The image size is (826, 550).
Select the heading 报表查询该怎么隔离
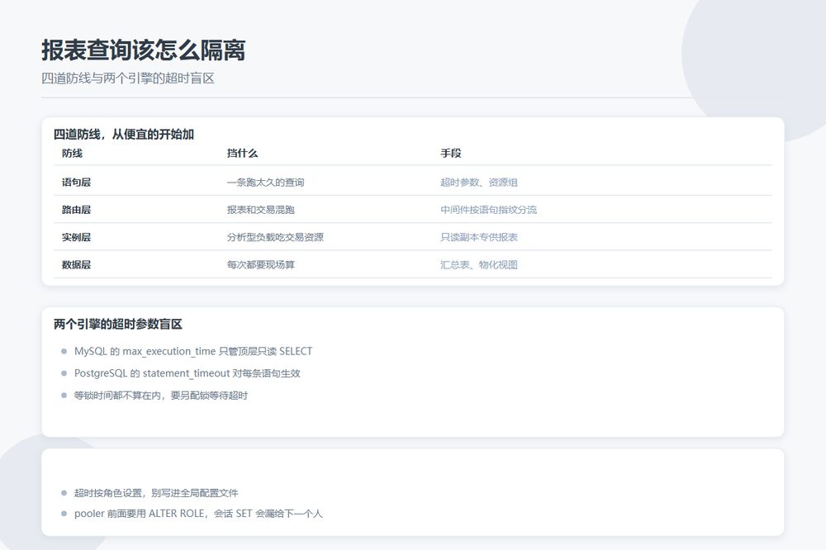(143, 50)
